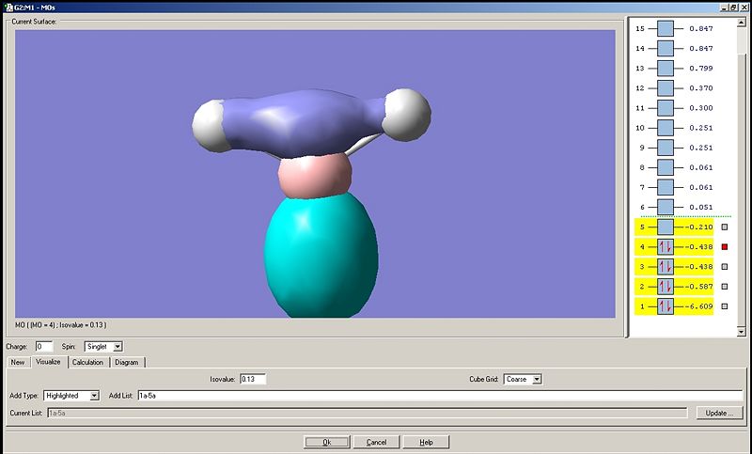Viewport: 752px width, 454px height.
Task: Click the Cancel button
Action: point(376,442)
